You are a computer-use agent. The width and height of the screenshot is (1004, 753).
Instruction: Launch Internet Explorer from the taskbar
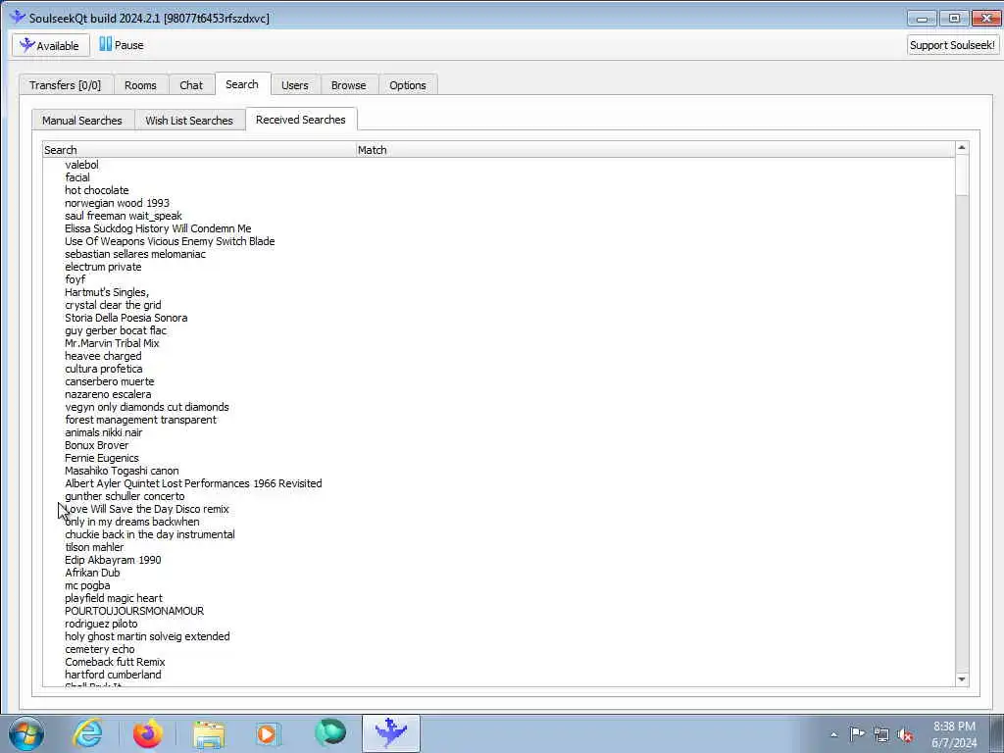pyautogui.click(x=87, y=733)
